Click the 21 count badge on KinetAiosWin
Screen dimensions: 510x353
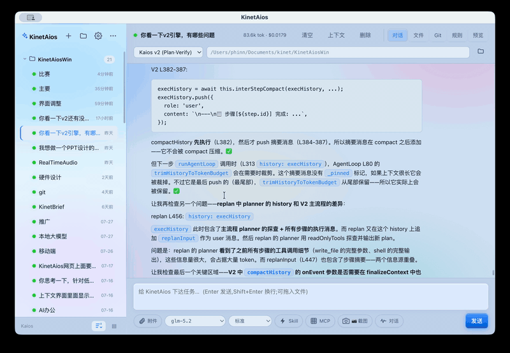point(109,59)
